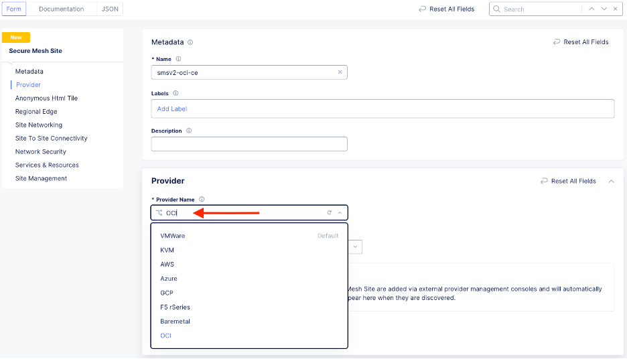Screen dimensions: 627x359
Task: Click the Metadata section info icon
Action: pyautogui.click(x=190, y=42)
